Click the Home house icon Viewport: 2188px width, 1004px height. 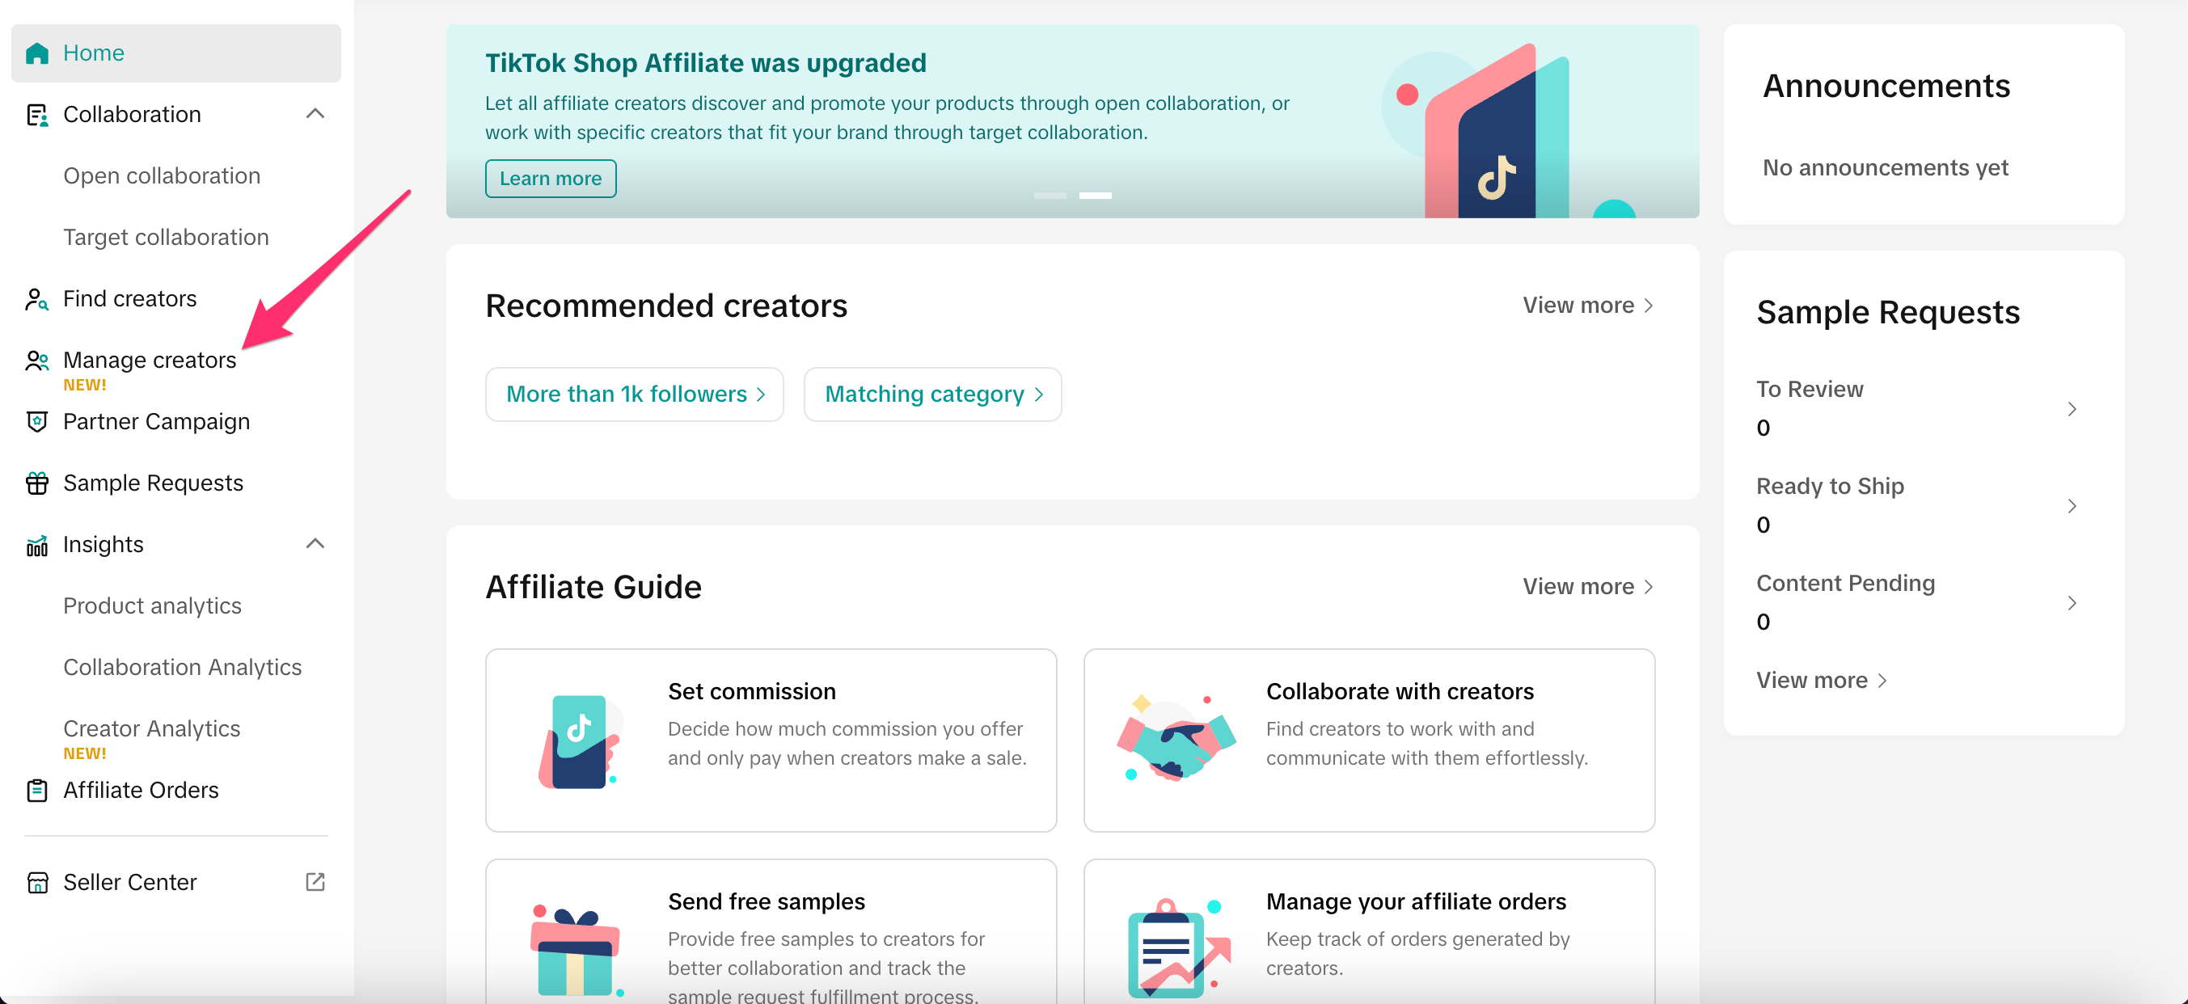coord(37,53)
